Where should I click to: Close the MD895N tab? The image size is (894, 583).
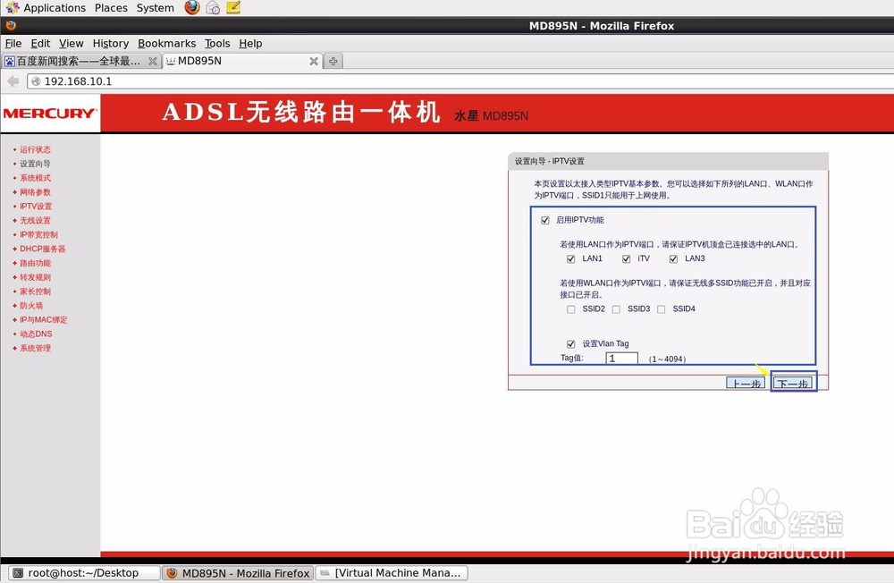(314, 61)
